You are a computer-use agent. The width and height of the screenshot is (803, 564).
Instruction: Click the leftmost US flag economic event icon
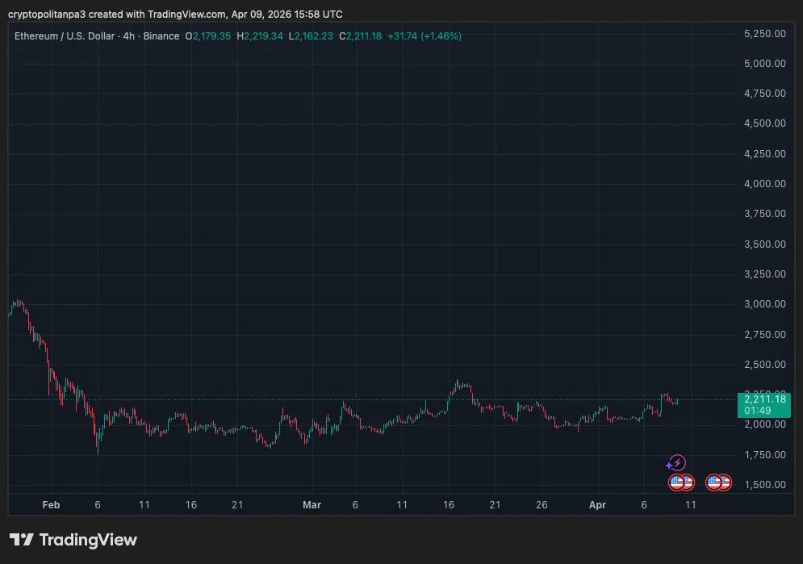click(x=675, y=482)
